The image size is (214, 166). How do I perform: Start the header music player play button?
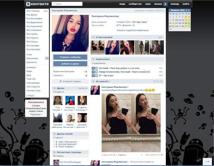coord(165,4)
